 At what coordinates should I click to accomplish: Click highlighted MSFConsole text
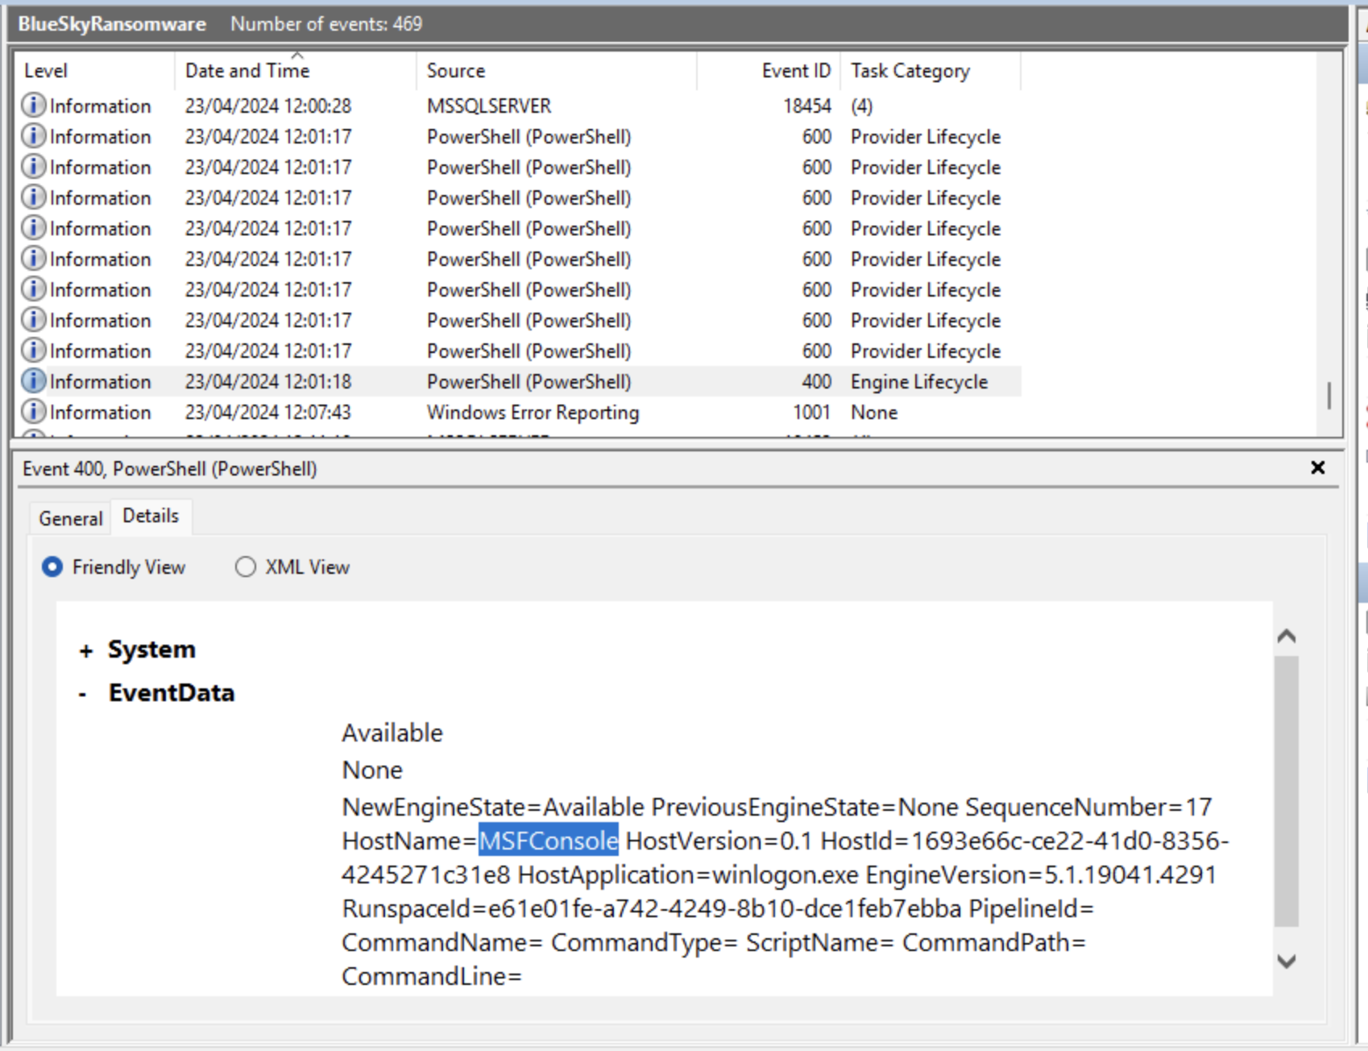pyautogui.click(x=549, y=841)
